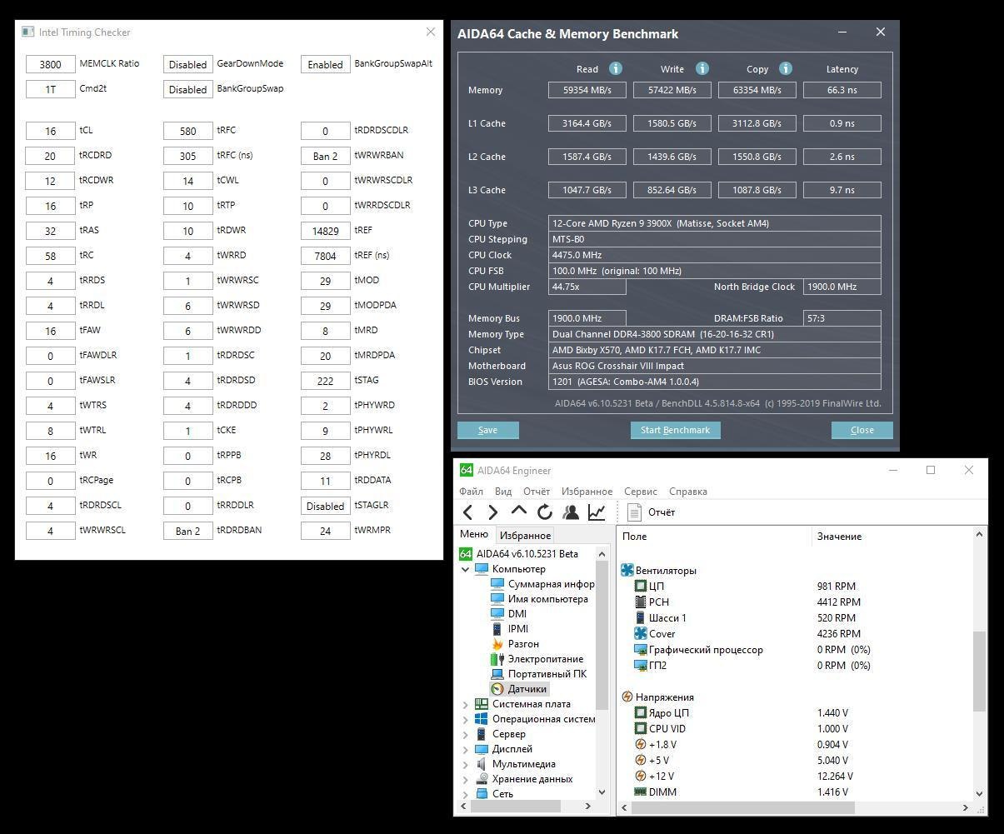Click the graph chart icon in AIDA64 toolbar
Screen dimensions: 1004x834
coord(597,512)
